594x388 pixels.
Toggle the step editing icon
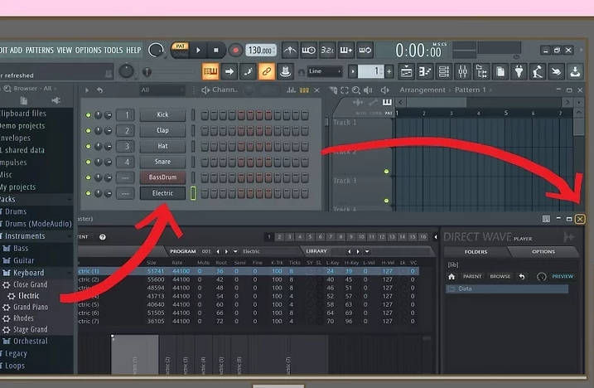248,71
